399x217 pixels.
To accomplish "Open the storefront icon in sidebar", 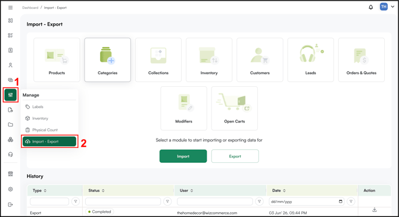I will click(11, 174).
